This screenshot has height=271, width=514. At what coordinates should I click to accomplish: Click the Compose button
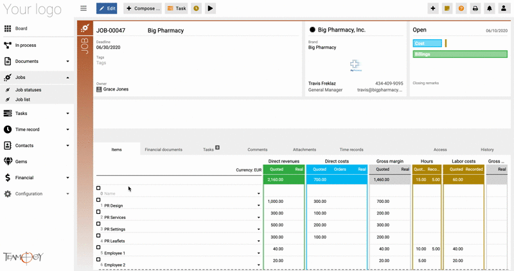click(143, 8)
